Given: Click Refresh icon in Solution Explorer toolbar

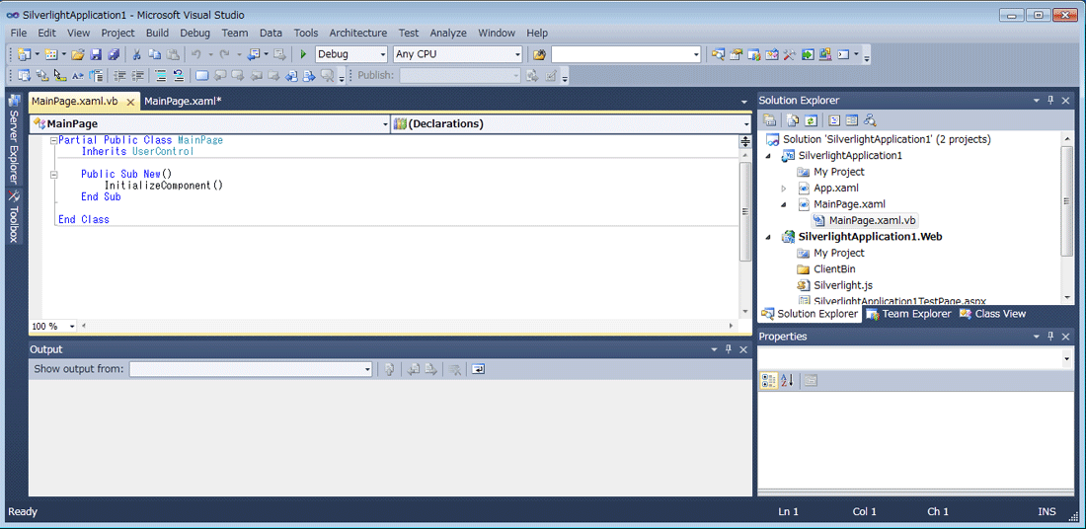Looking at the screenshot, I should 811,119.
